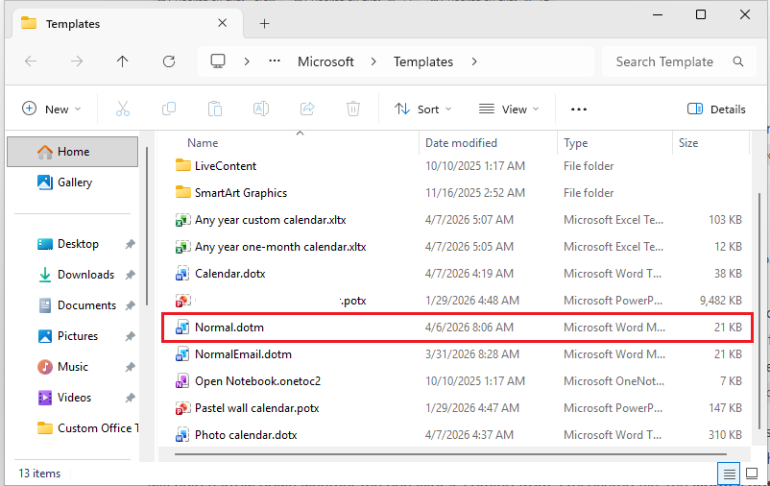This screenshot has width=770, height=486.
Task: Open the See more ellipsis menu in toolbar
Action: [x=579, y=109]
